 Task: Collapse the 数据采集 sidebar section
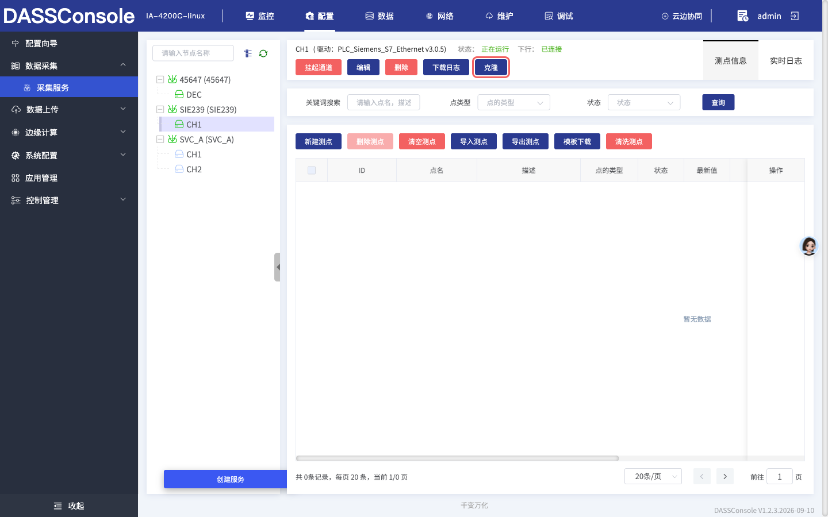(x=123, y=65)
